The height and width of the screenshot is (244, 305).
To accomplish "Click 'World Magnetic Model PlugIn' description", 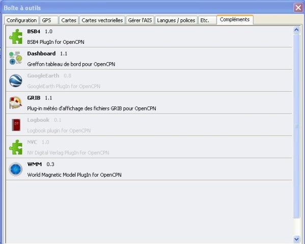I will point(74,175).
